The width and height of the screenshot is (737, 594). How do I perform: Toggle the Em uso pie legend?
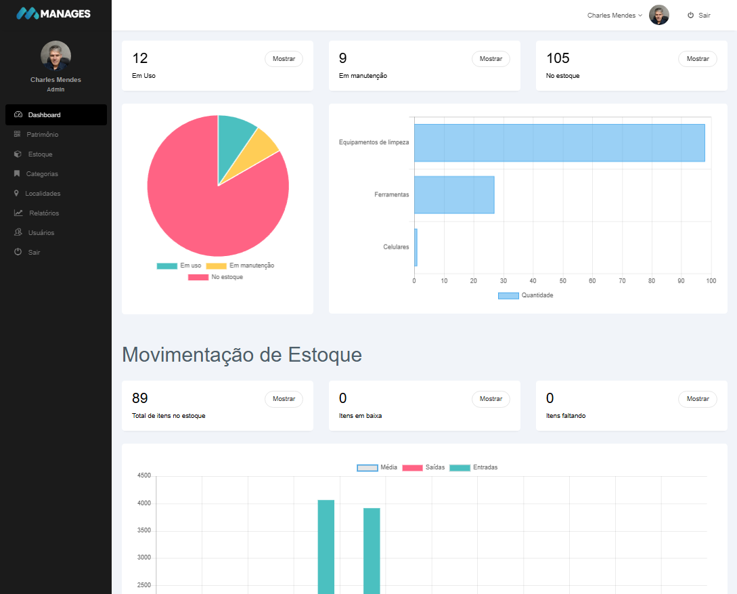point(179,266)
